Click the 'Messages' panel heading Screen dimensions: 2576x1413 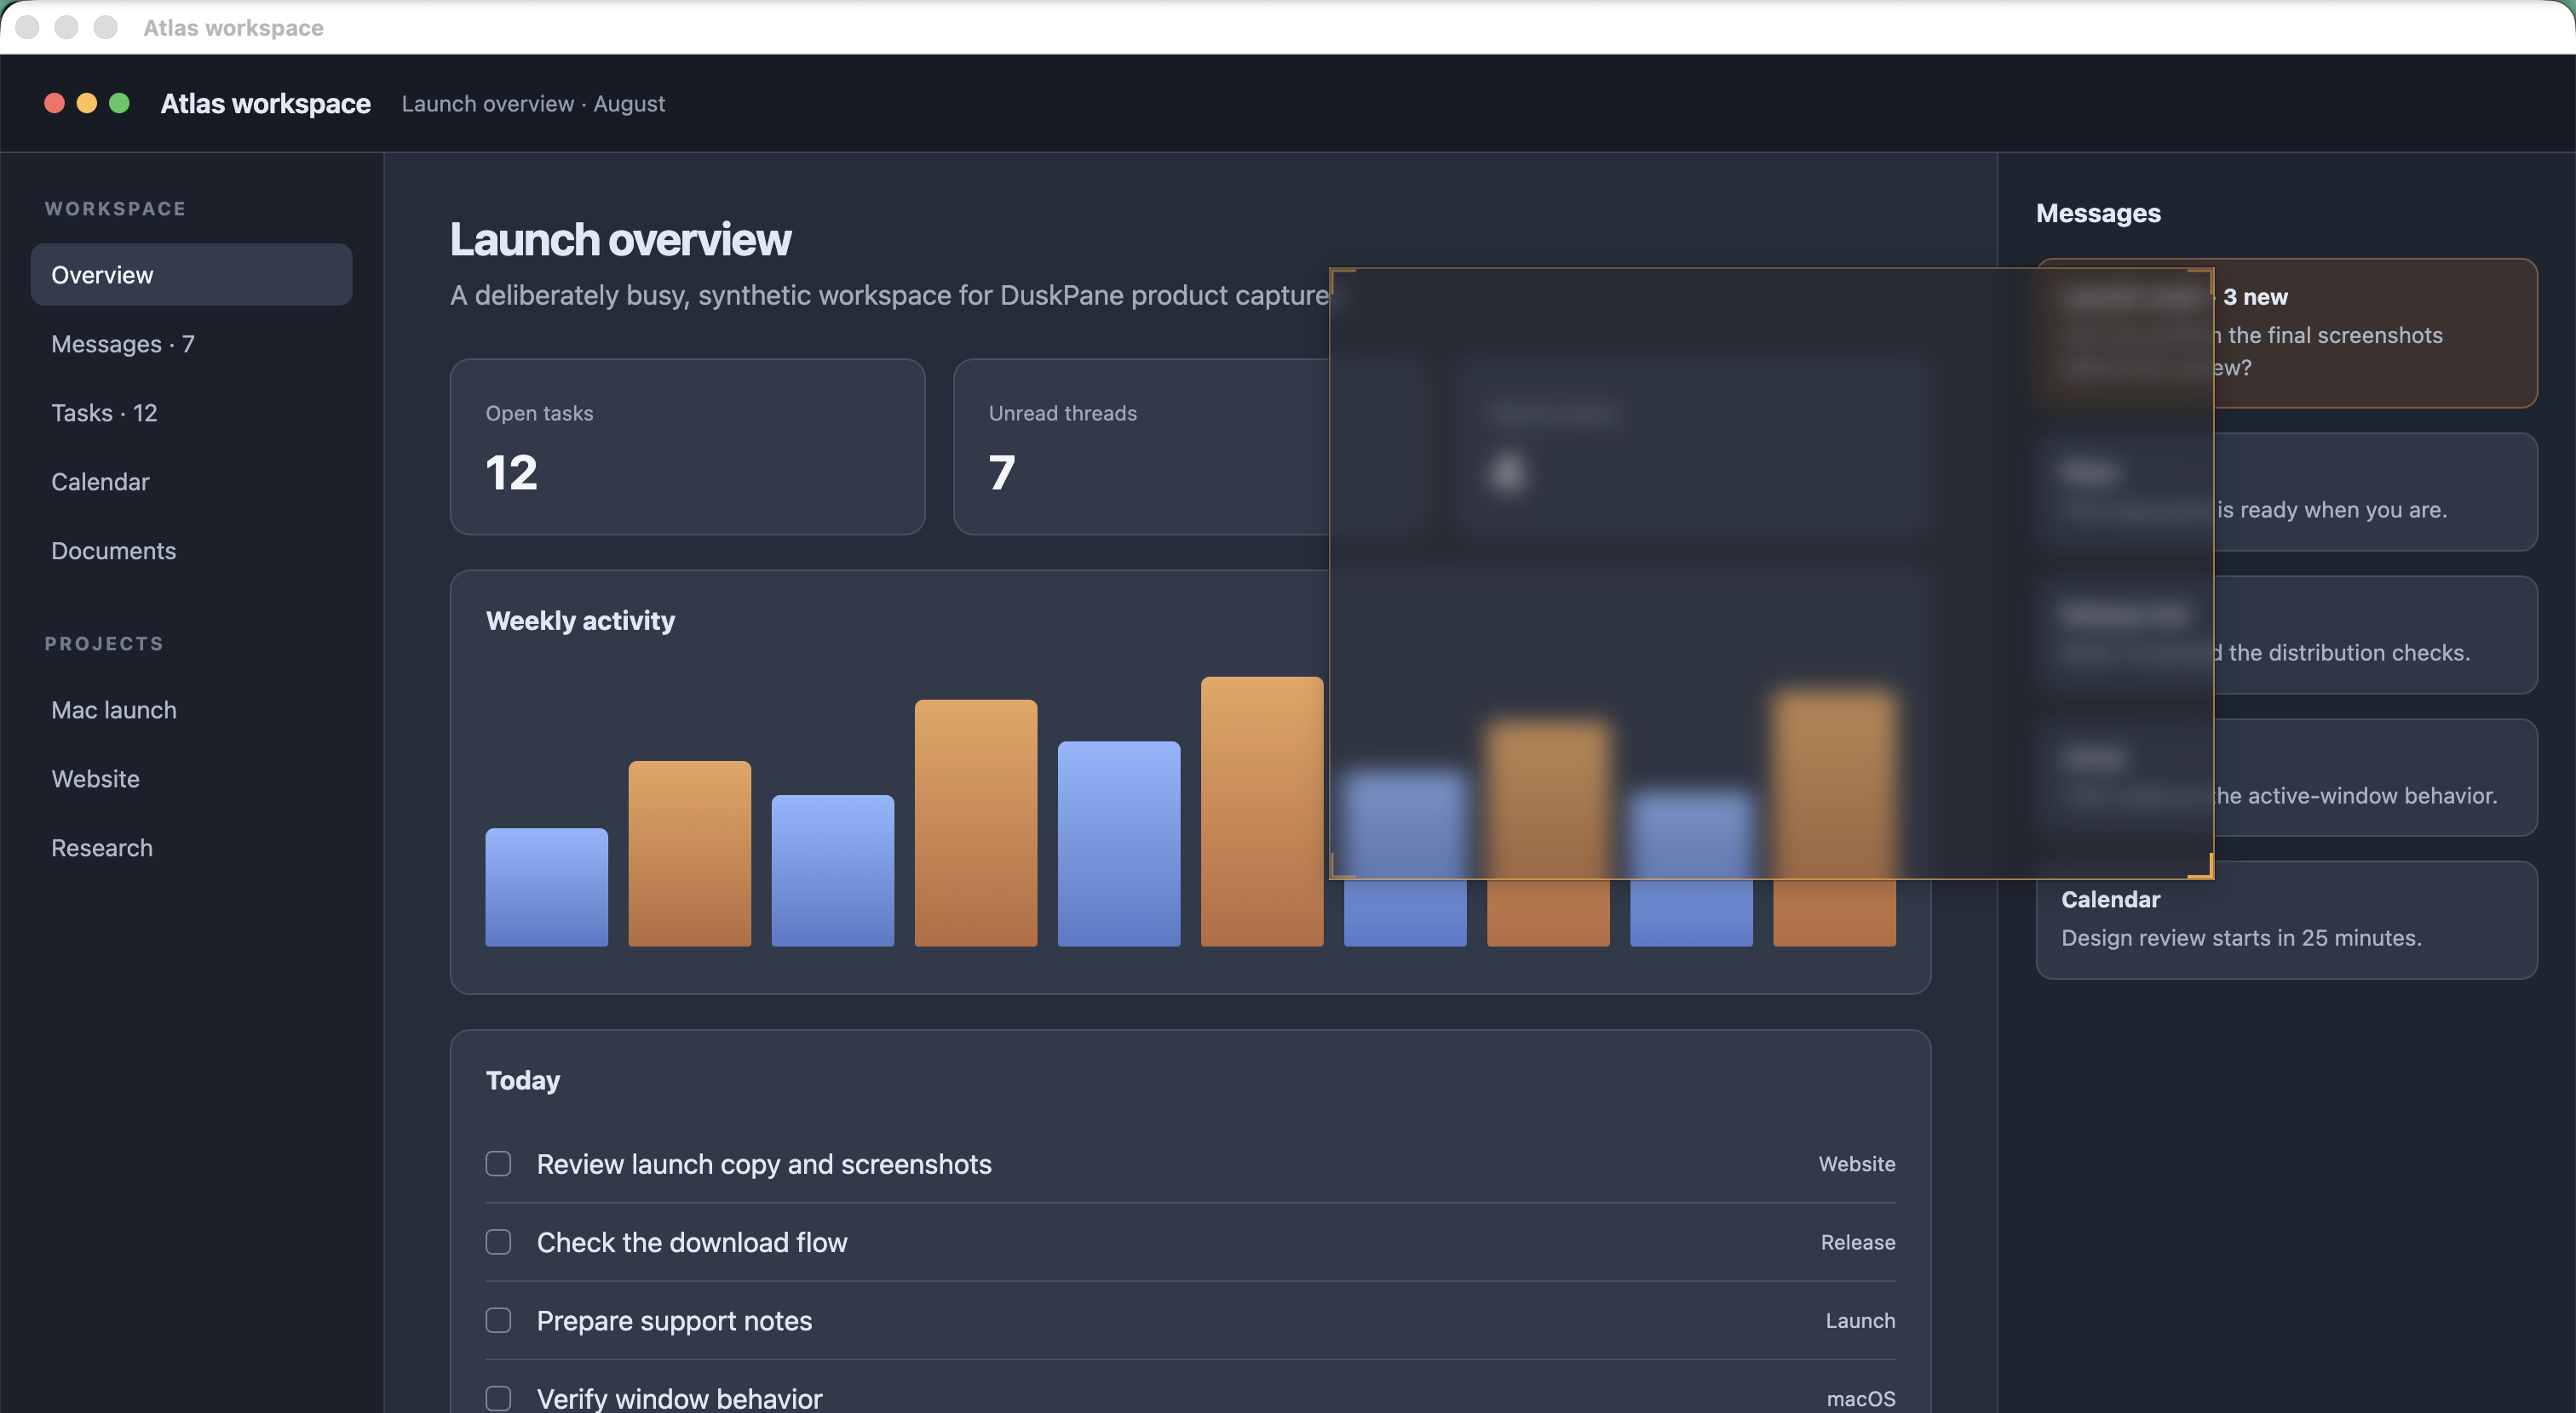pyautogui.click(x=2098, y=213)
